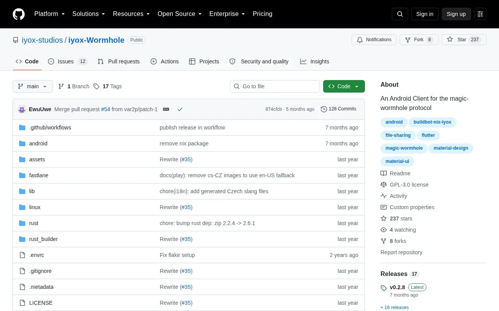Open the main branch selector dropdown
499x311 pixels.
point(33,86)
